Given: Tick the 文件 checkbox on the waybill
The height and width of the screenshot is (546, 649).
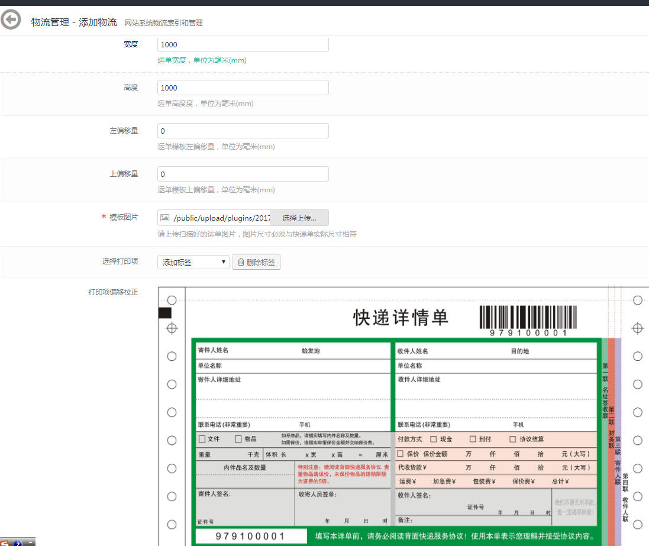Looking at the screenshot, I should pos(202,439).
